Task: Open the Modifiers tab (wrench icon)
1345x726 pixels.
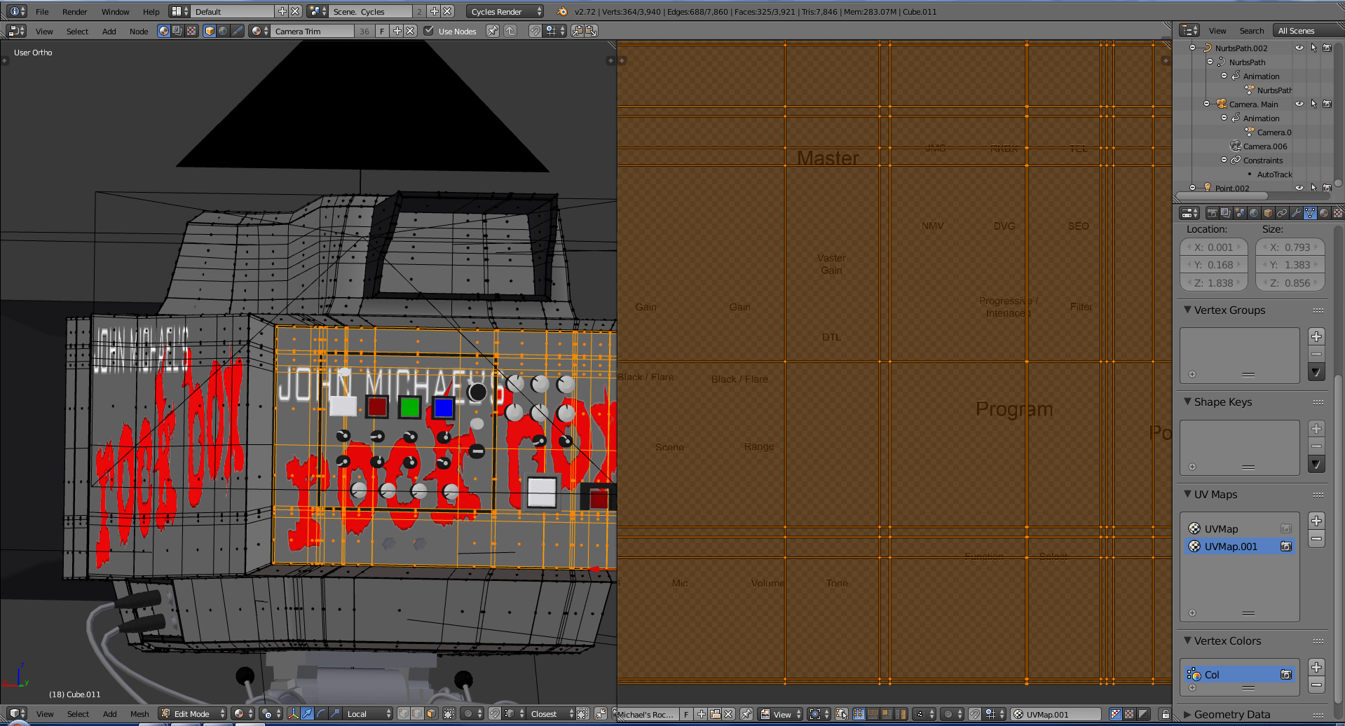Action: click(x=1297, y=212)
